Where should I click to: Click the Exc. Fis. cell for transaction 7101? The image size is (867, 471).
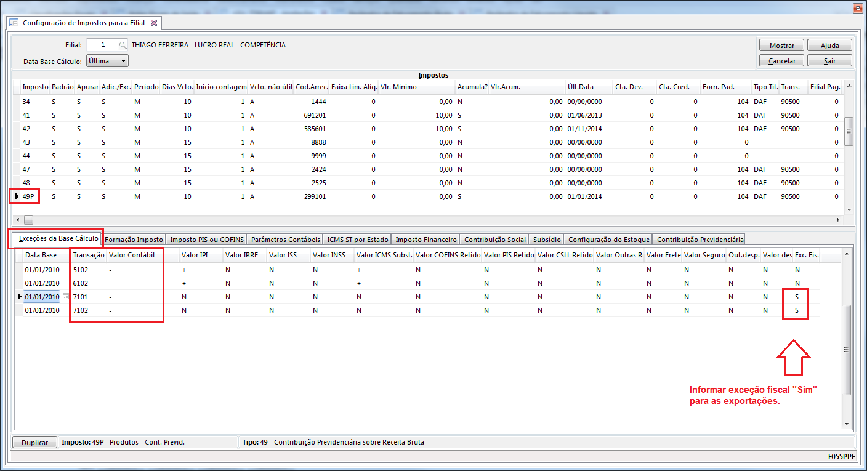[x=796, y=297]
